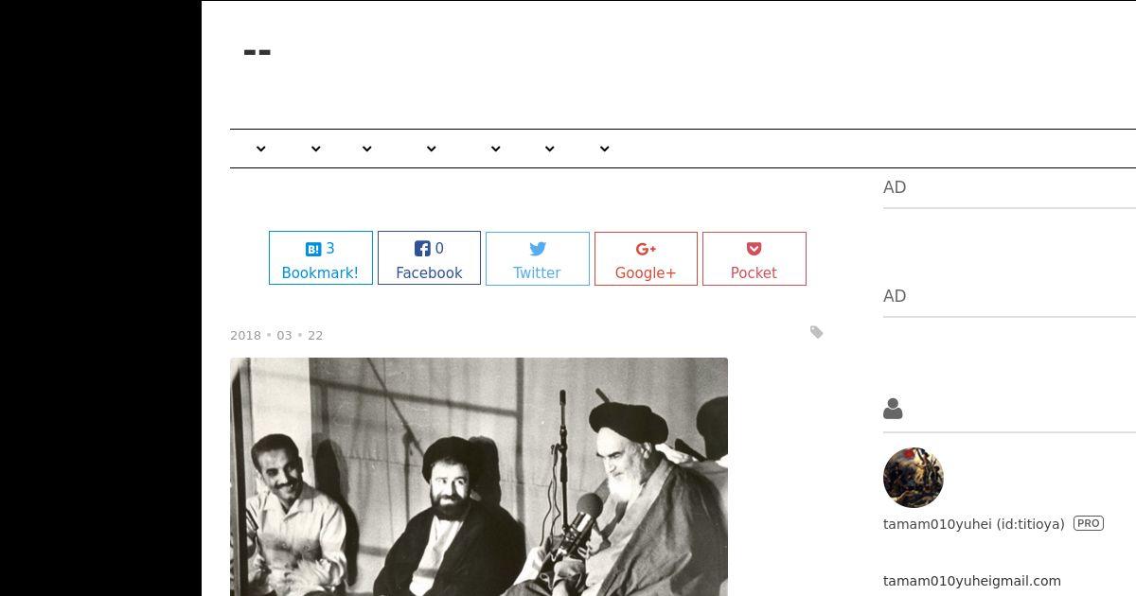The image size is (1136, 596).
Task: Save article to Pocket
Action: coord(754,258)
